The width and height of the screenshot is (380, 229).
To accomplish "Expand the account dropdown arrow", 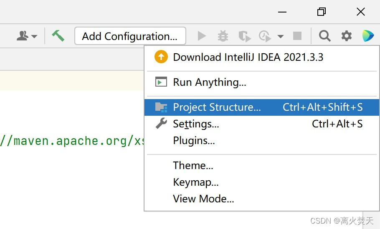I will 34,37.
